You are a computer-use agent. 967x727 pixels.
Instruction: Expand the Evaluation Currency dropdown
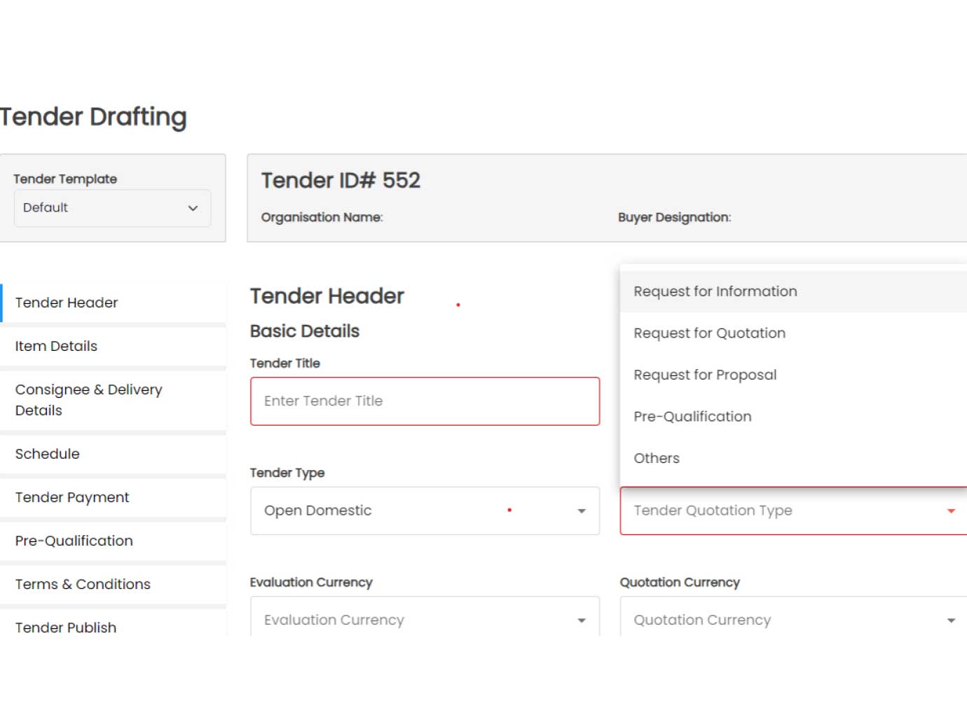(x=425, y=620)
